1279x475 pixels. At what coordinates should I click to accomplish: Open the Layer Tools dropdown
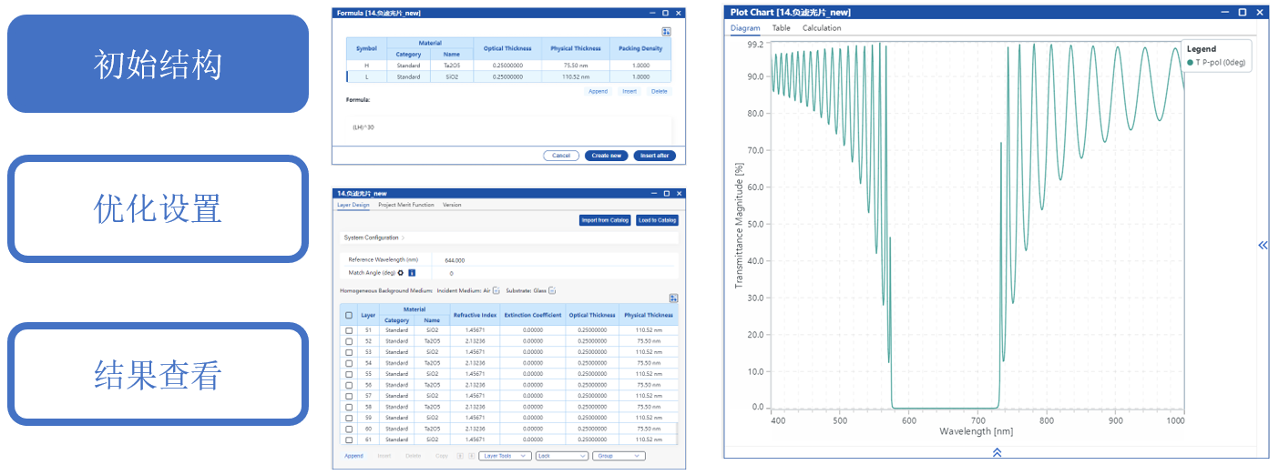pos(505,456)
